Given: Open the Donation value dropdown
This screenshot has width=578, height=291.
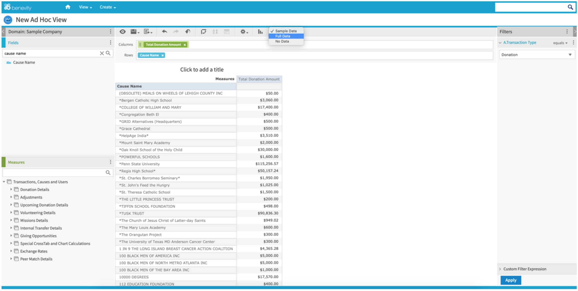Looking at the screenshot, I should [537, 55].
